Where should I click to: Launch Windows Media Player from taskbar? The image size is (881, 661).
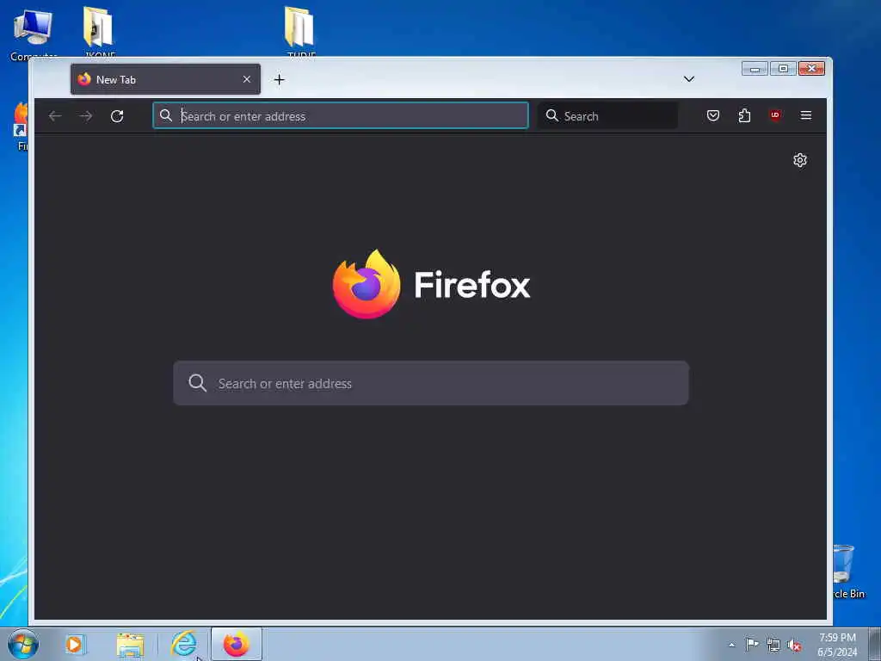(74, 644)
